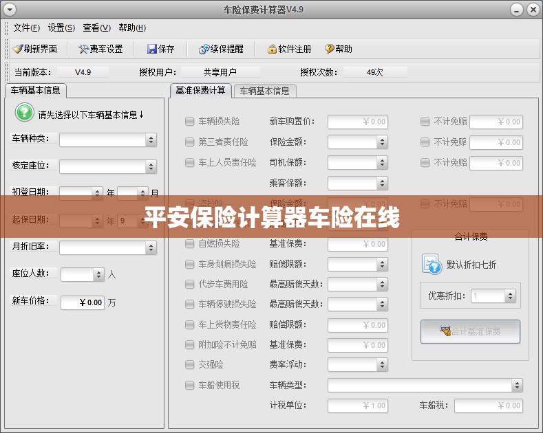Viewport: 543px width, 433px height.
Task: Check the 车辆停驶损失险 option
Action: pyautogui.click(x=189, y=304)
